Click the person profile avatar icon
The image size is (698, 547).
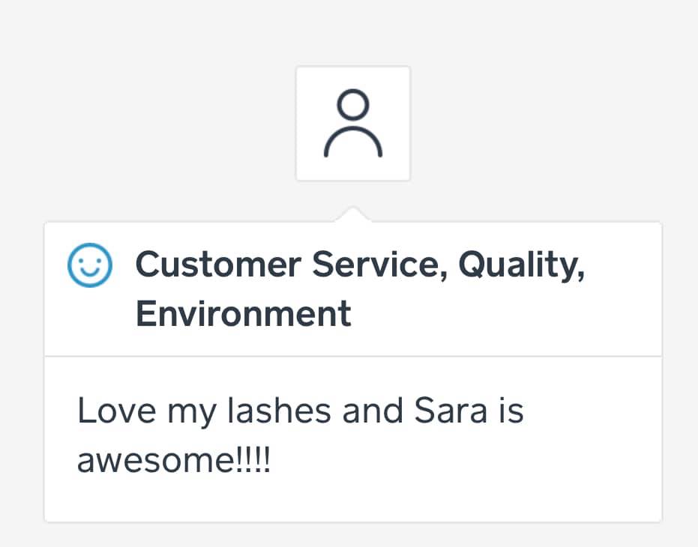pos(353,124)
